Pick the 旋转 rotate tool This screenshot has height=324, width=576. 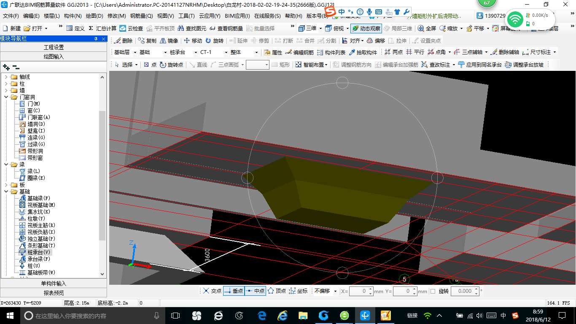pyautogui.click(x=215, y=40)
